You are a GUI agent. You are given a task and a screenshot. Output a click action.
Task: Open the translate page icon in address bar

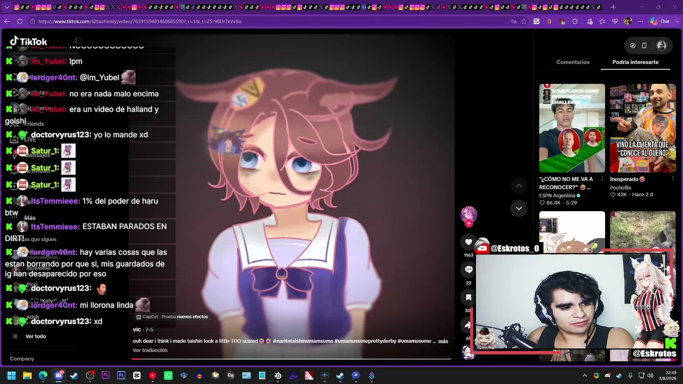[x=513, y=21]
